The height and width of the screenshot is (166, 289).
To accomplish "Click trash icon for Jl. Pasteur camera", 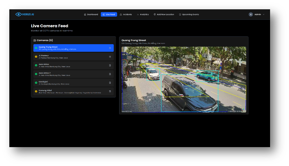I will pyautogui.click(x=110, y=57).
